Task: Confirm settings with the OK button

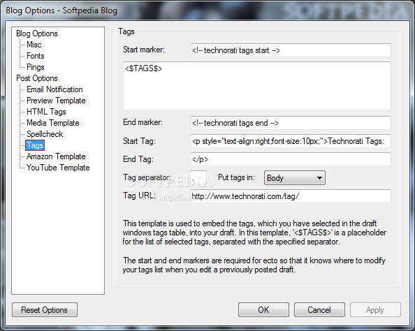Action: (x=263, y=310)
